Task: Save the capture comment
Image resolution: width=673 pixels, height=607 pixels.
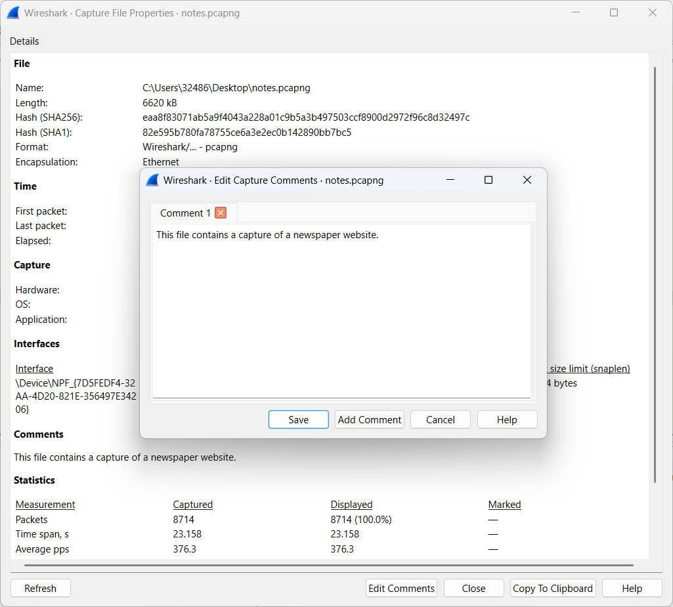Action: (x=298, y=420)
